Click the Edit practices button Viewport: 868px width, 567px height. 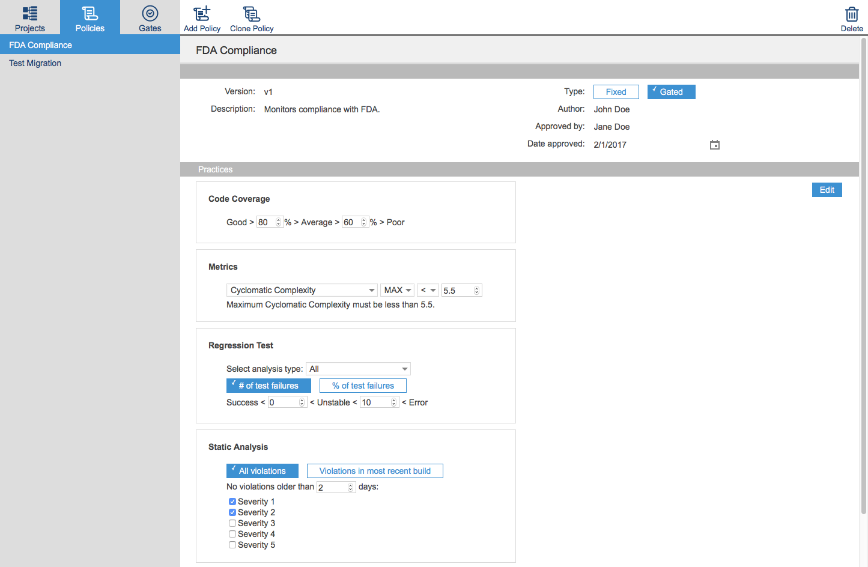pos(827,190)
